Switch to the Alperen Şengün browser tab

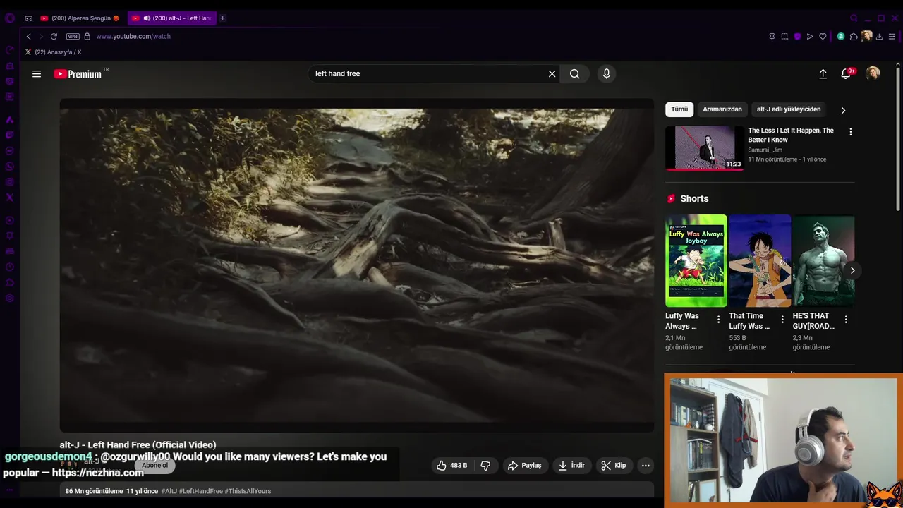pos(80,18)
